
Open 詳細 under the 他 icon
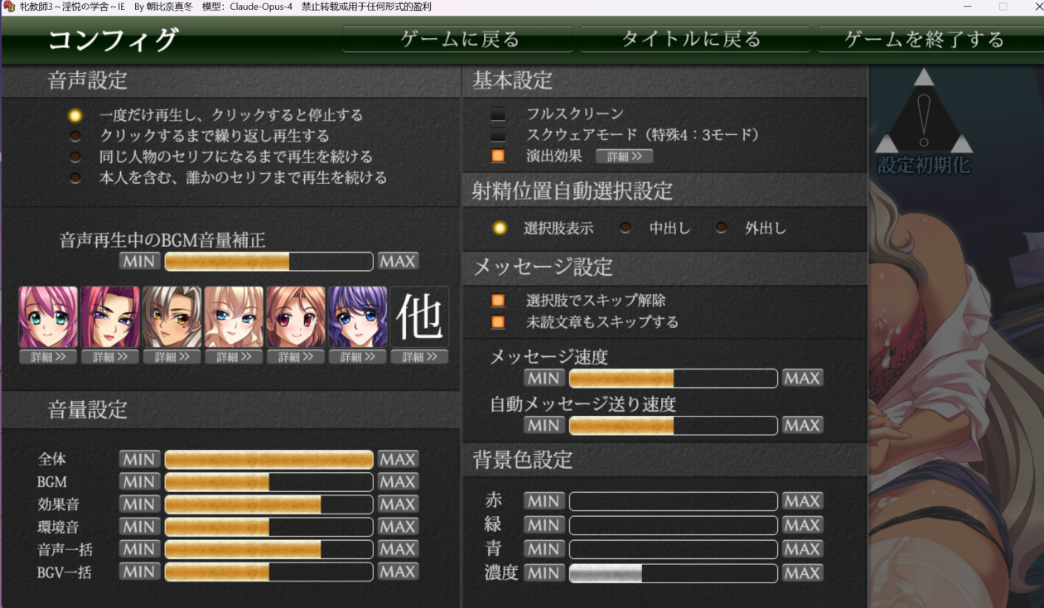pyautogui.click(x=420, y=357)
